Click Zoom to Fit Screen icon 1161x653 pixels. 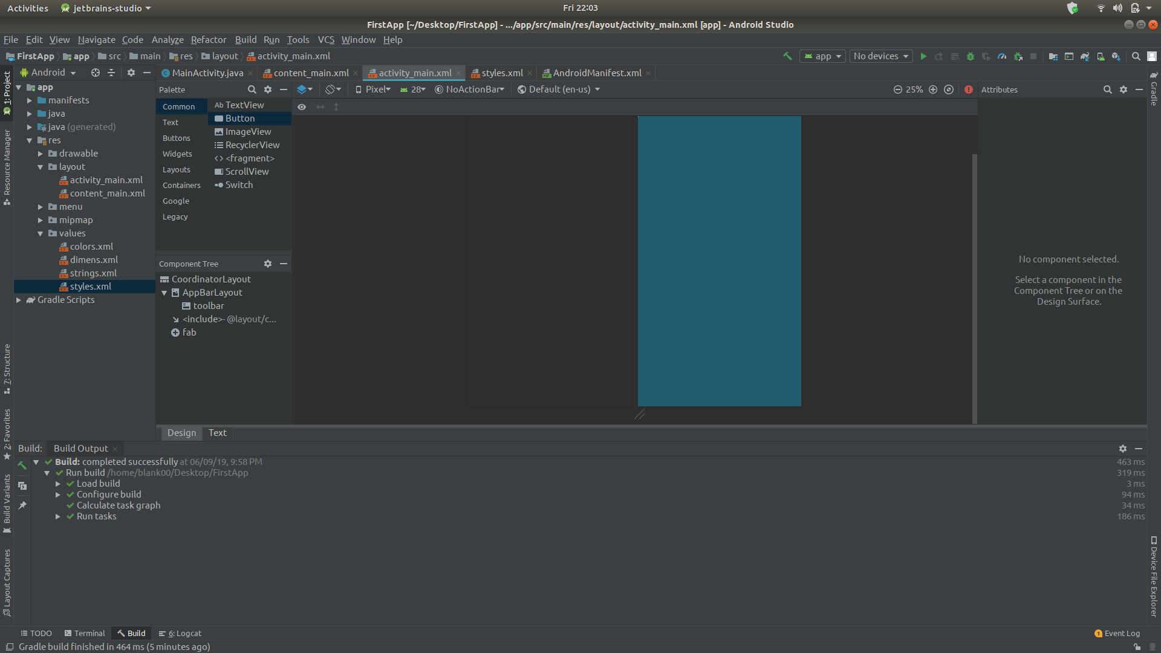pyautogui.click(x=949, y=89)
